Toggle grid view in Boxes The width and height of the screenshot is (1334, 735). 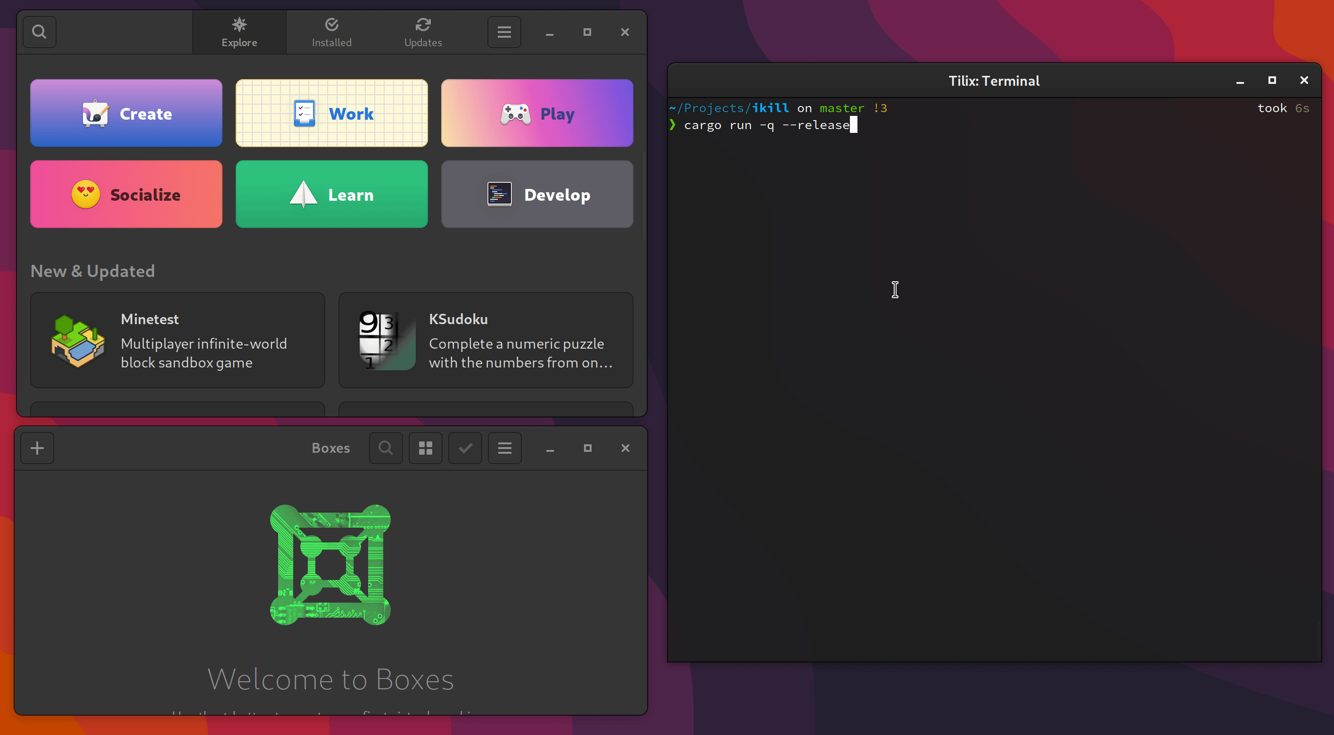point(425,448)
